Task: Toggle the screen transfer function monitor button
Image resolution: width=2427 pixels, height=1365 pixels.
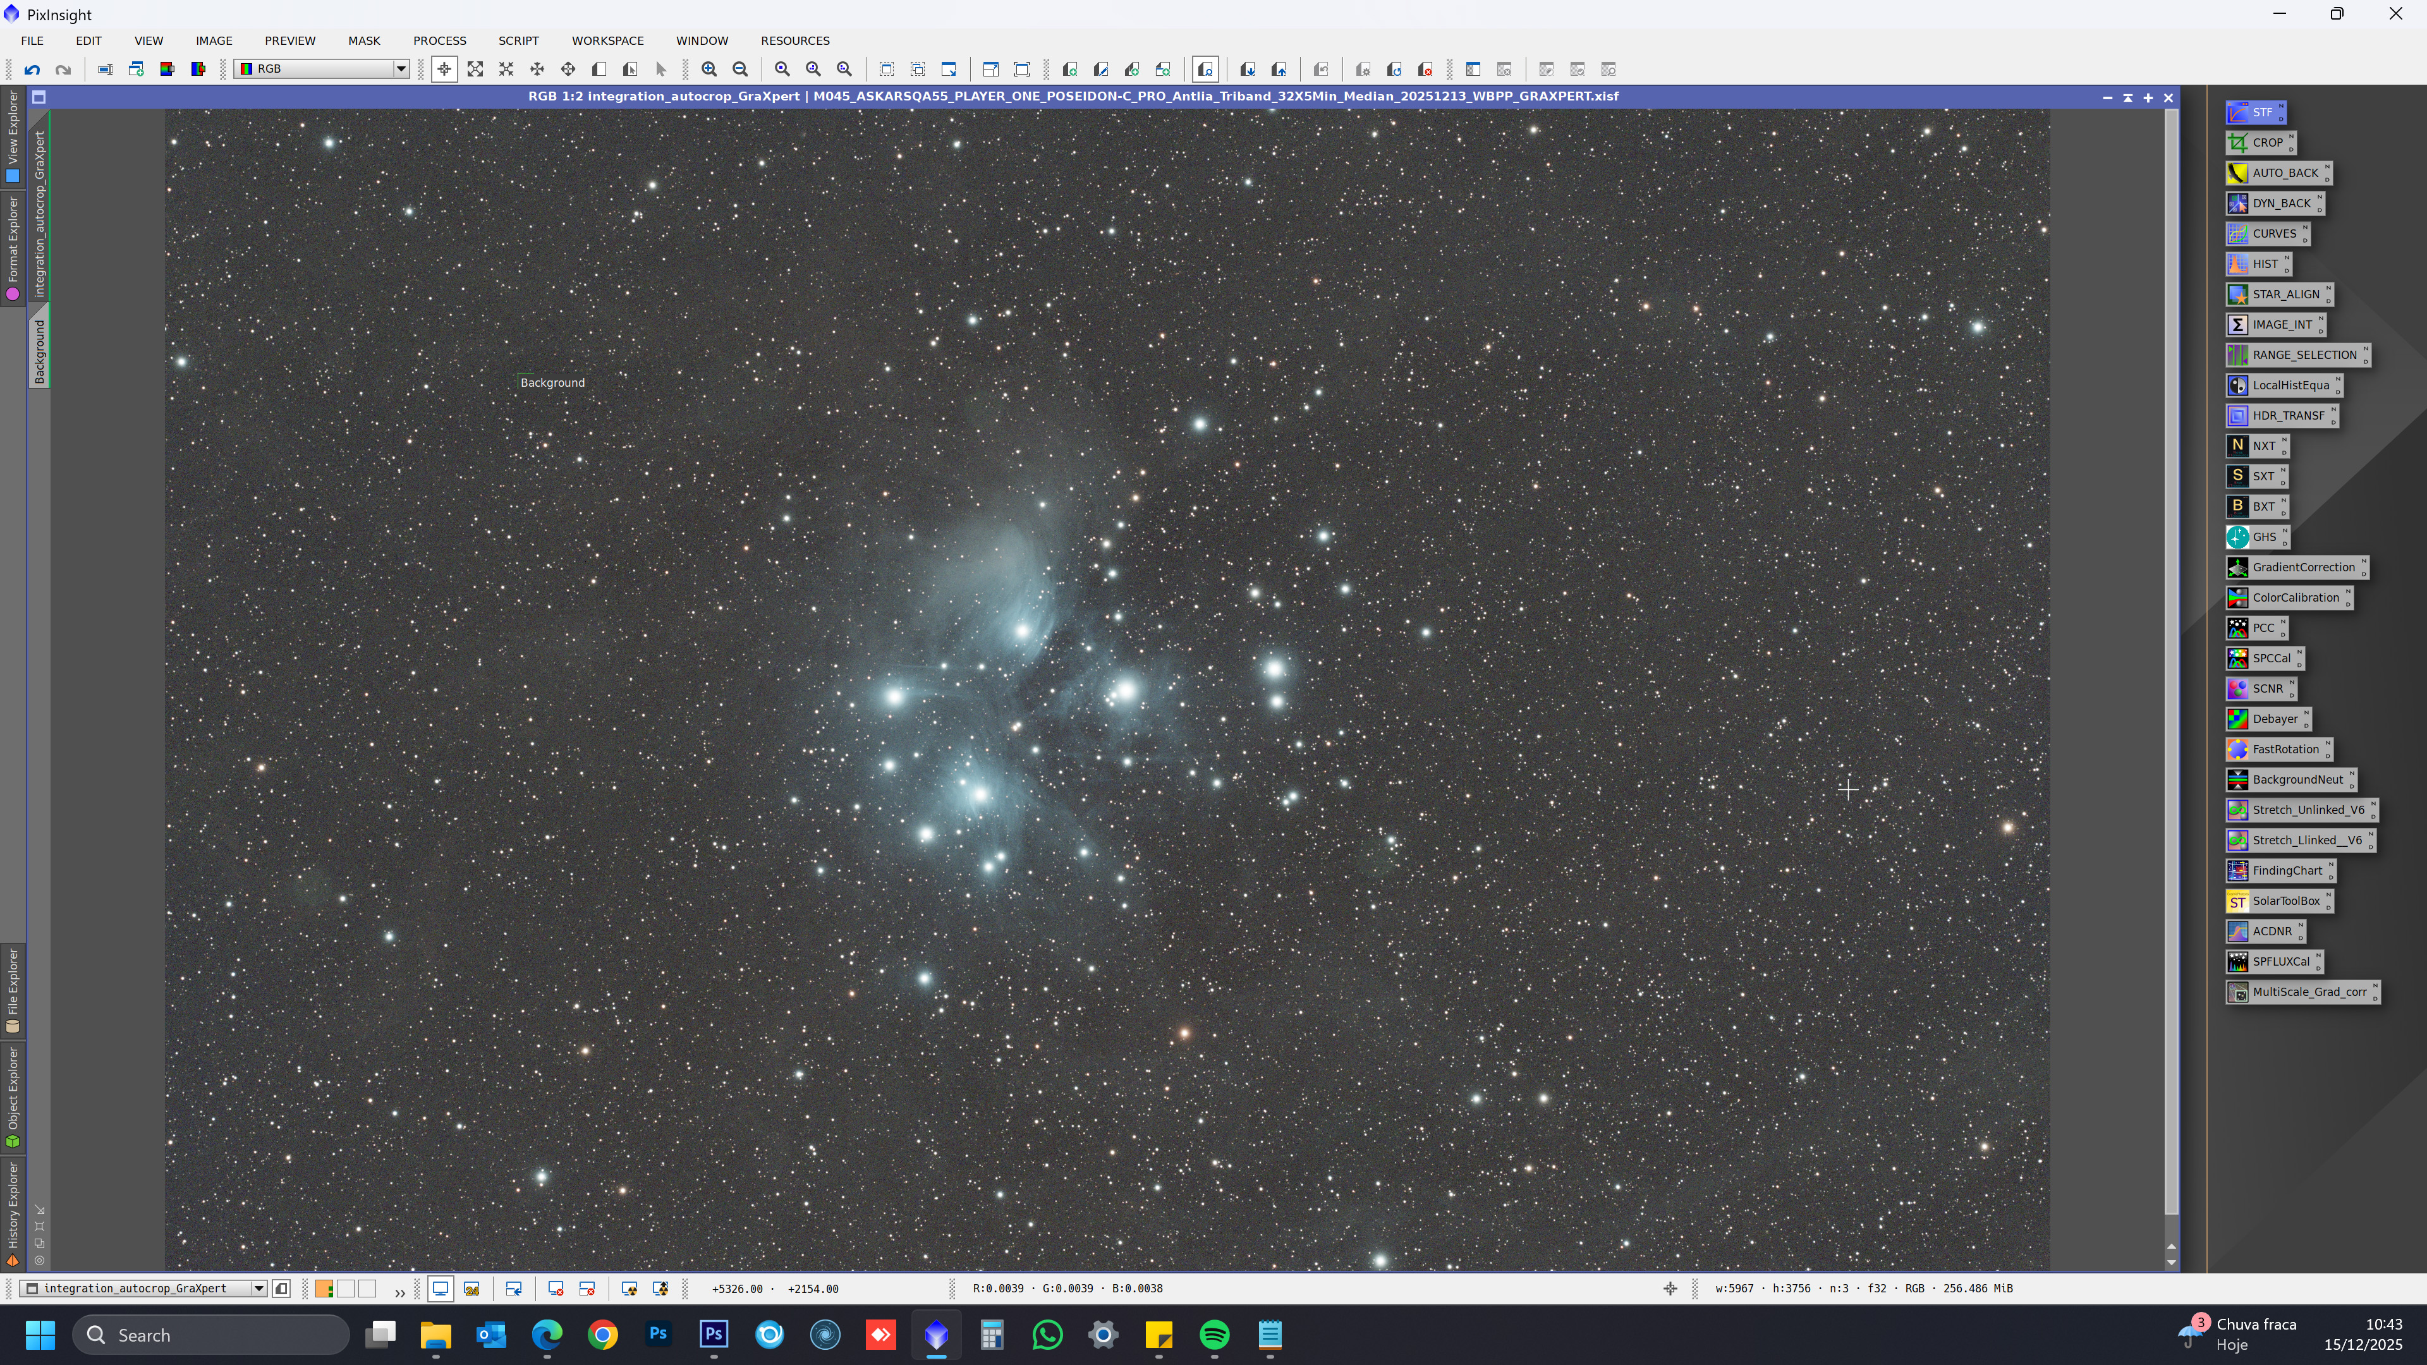Action: click(440, 1289)
